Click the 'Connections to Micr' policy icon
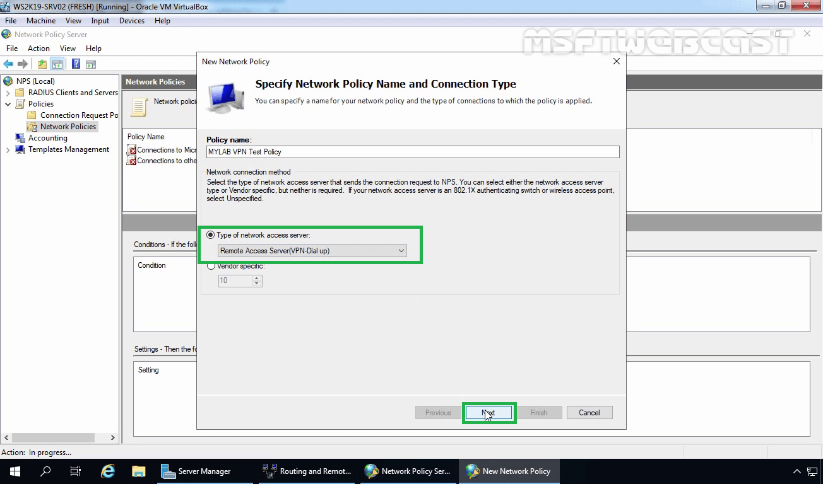The image size is (823, 484). [x=132, y=150]
